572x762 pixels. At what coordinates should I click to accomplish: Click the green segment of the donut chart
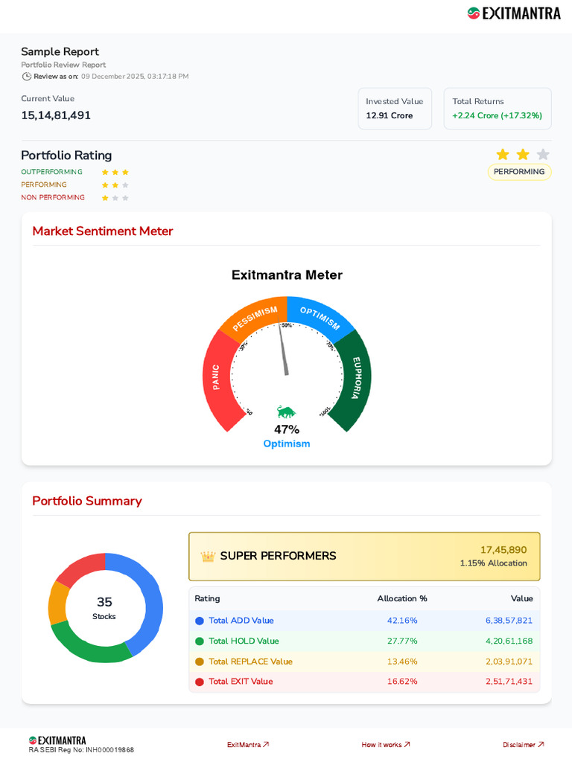88,647
